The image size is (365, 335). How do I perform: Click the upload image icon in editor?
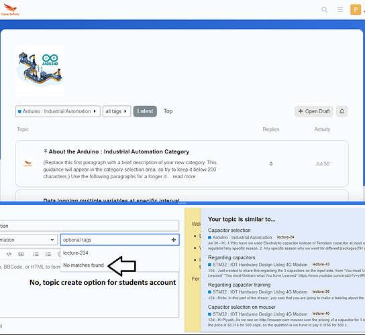[21, 254]
